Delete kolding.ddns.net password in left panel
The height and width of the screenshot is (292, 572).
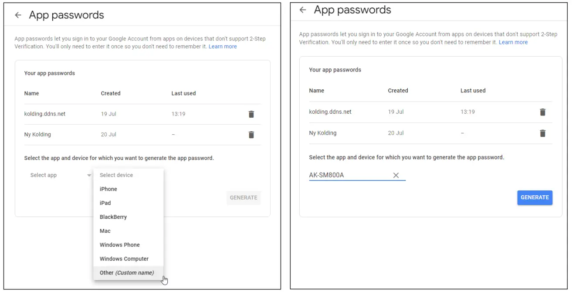point(251,114)
